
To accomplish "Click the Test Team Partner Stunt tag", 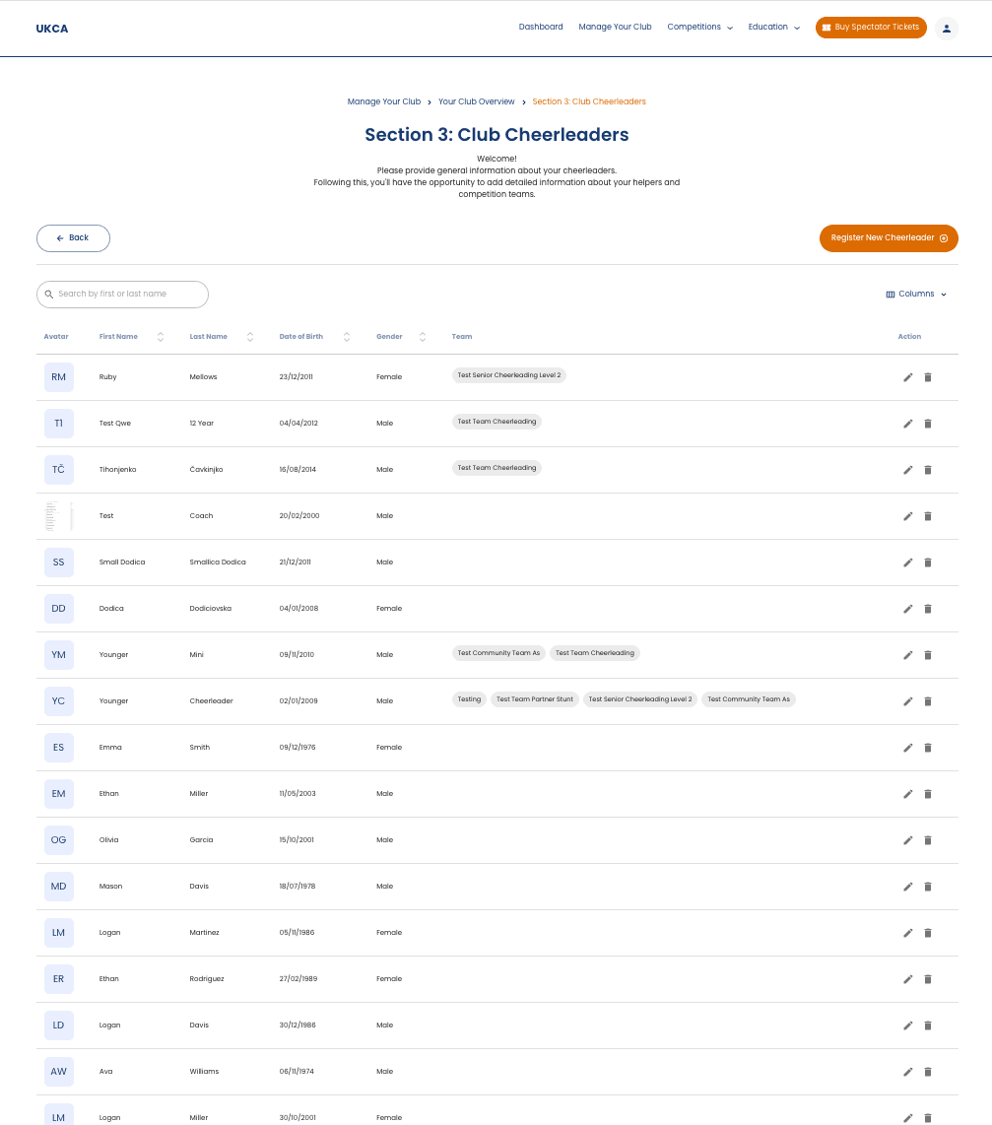I will (x=535, y=699).
